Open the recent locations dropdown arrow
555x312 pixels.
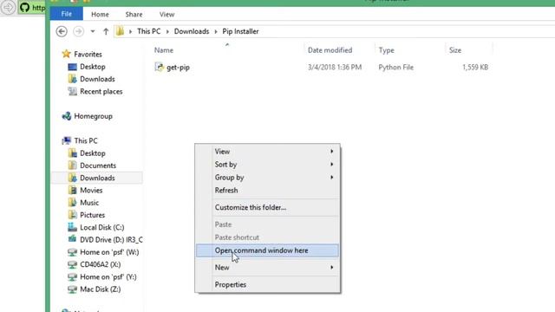pyautogui.click(x=93, y=31)
